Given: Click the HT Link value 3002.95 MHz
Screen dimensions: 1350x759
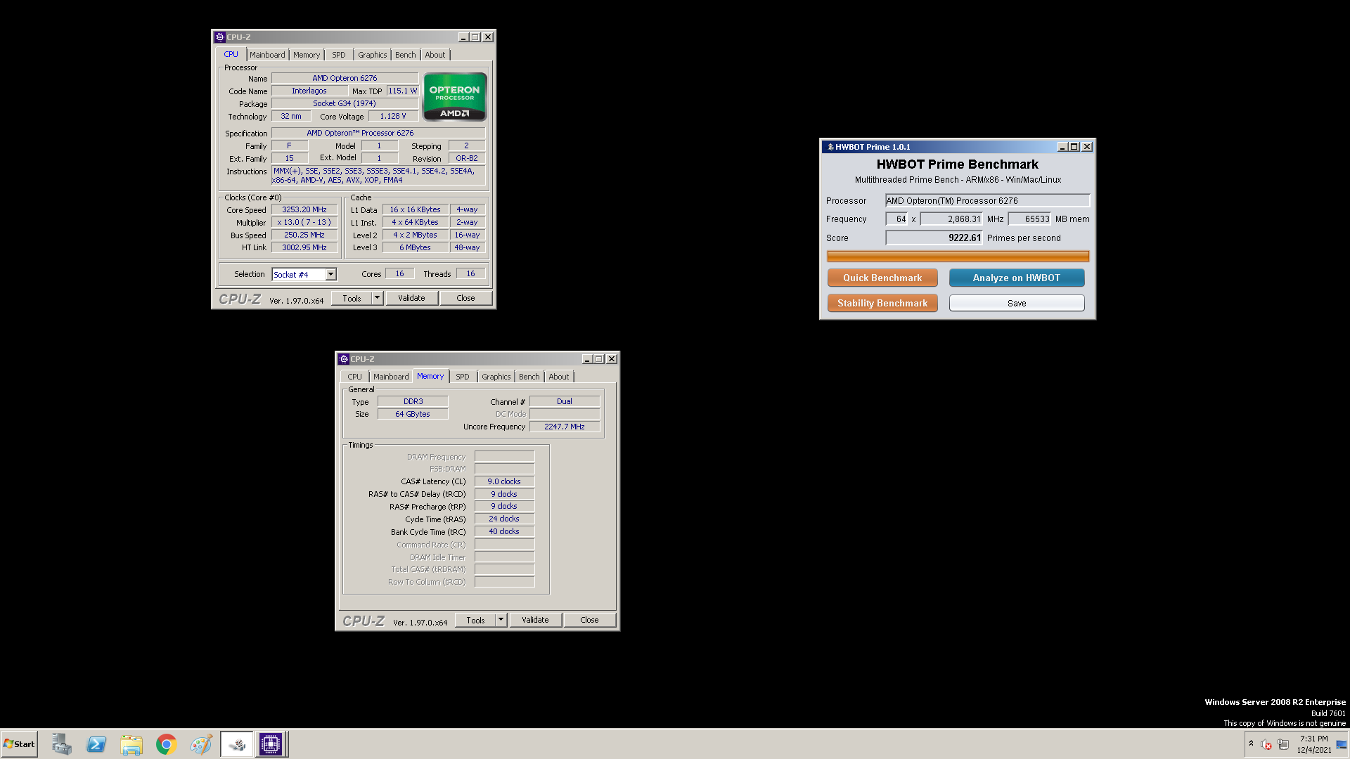Looking at the screenshot, I should [x=304, y=247].
